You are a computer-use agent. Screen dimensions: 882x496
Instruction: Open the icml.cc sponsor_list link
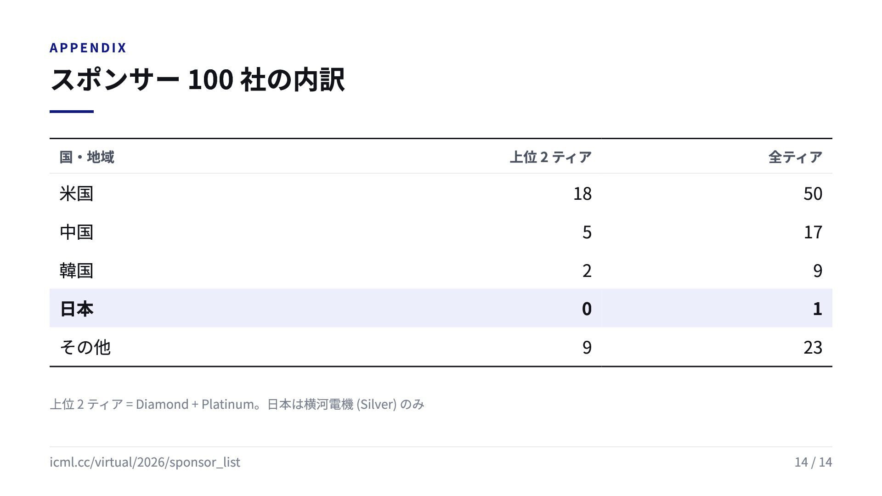(x=145, y=462)
